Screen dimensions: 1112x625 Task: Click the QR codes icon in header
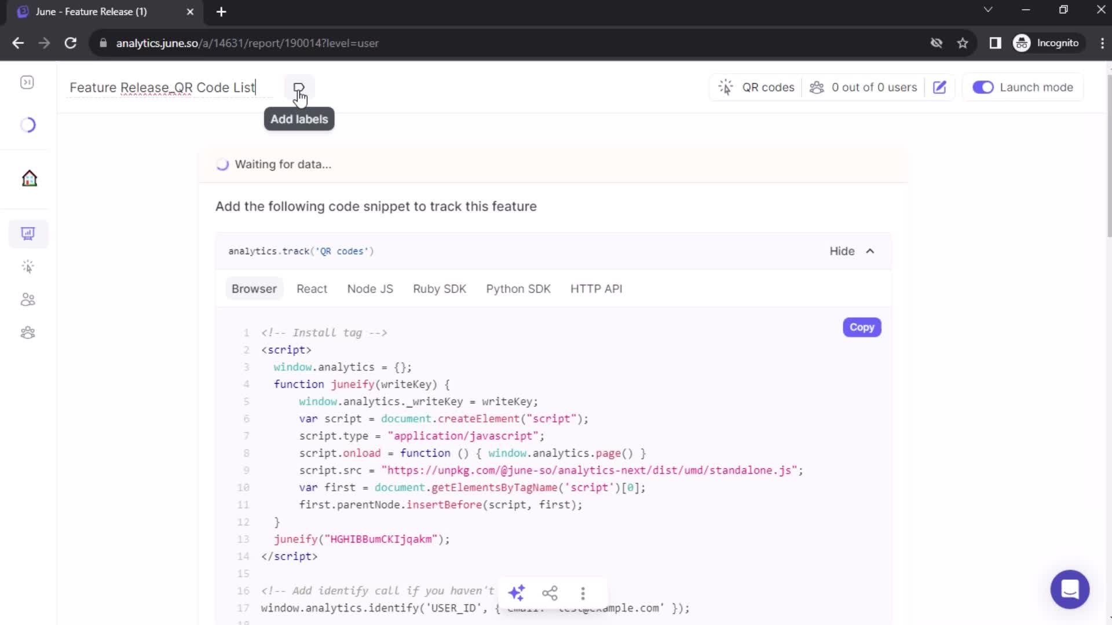(x=726, y=87)
